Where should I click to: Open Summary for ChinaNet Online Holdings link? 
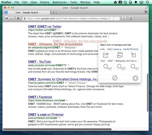63,79
